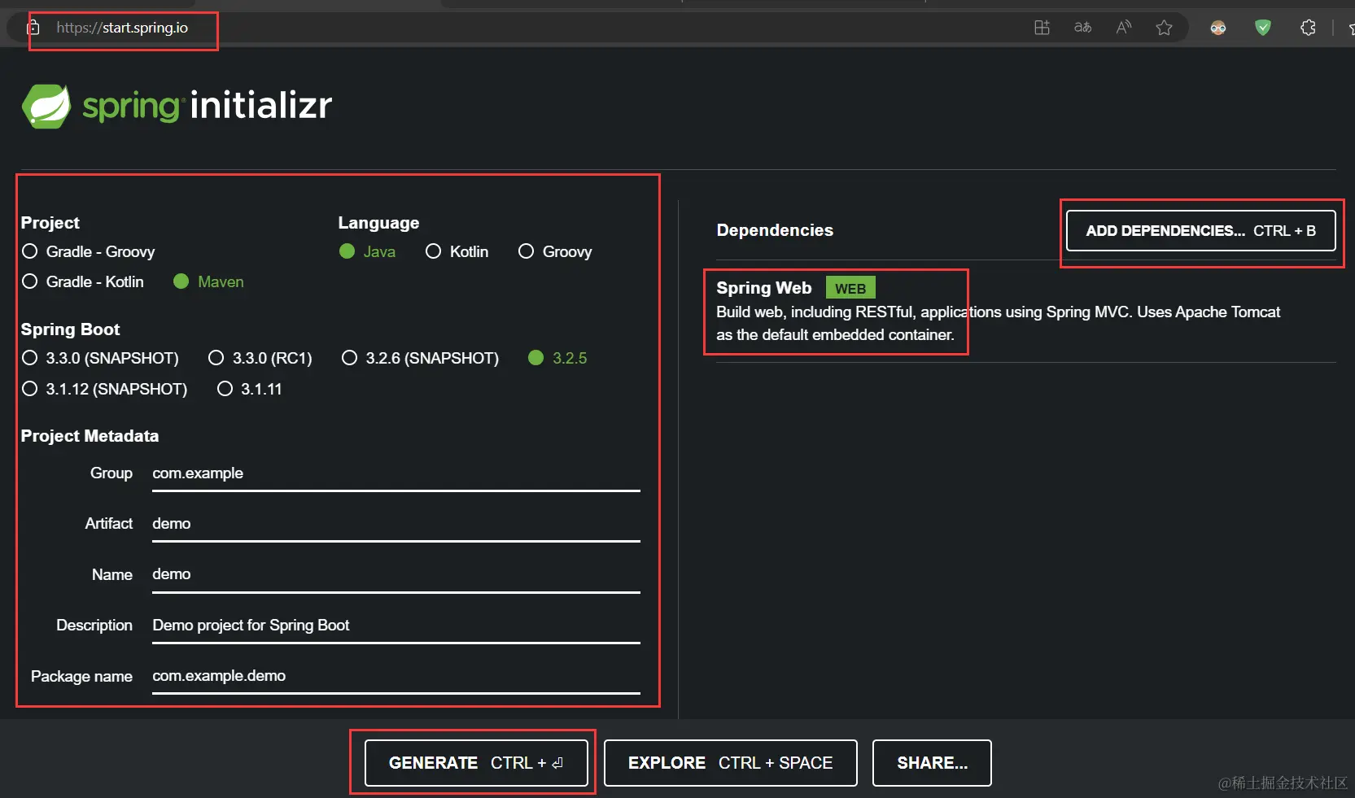The height and width of the screenshot is (798, 1355).
Task: Select Gradle - Groovy project type
Action: (x=89, y=251)
